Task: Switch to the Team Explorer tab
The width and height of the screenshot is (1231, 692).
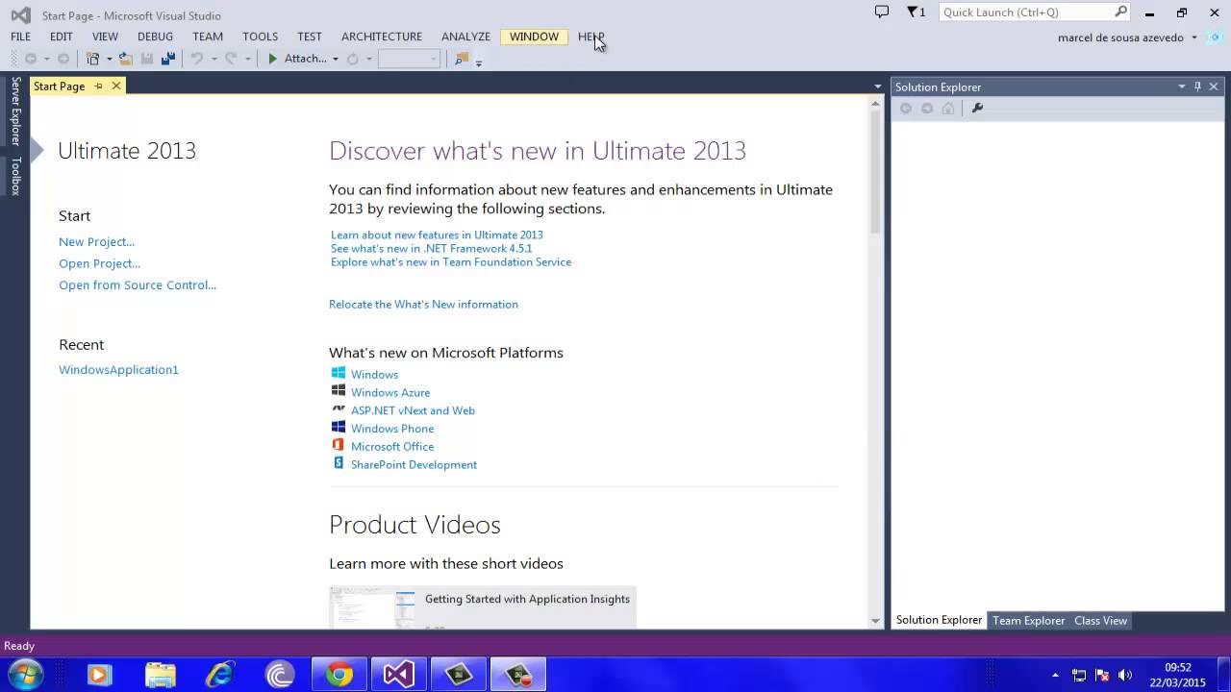Action: tap(1028, 620)
